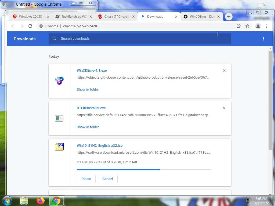The height and width of the screenshot is (206, 275).
Task: Click the Today date heading
Action: click(54, 56)
